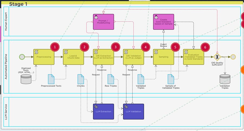This screenshot has width=244, height=131.
Task: Click the 'Request' label below OIE Validation
Action: click(x=126, y=75)
